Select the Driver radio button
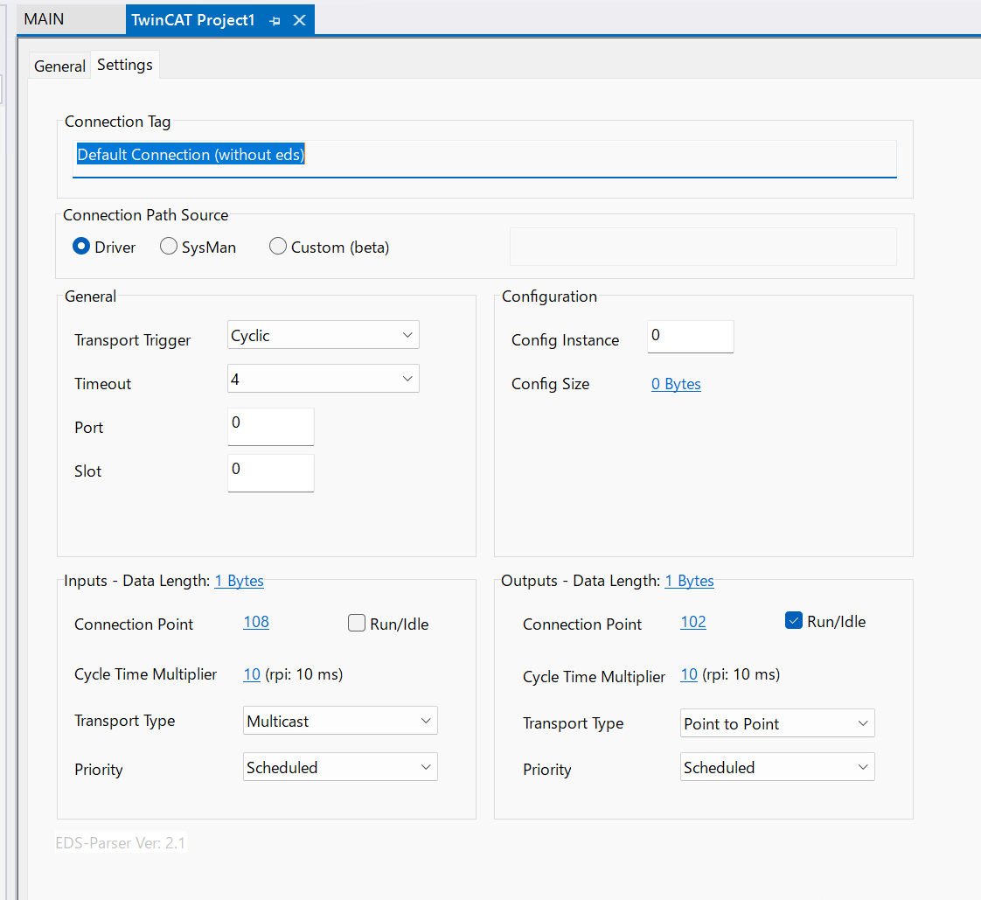 (x=81, y=248)
